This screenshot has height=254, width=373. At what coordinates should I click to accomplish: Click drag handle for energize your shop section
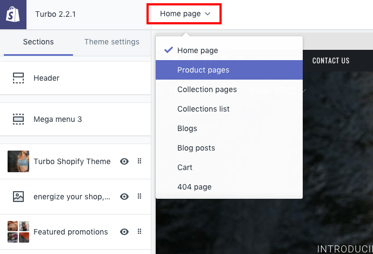point(139,197)
